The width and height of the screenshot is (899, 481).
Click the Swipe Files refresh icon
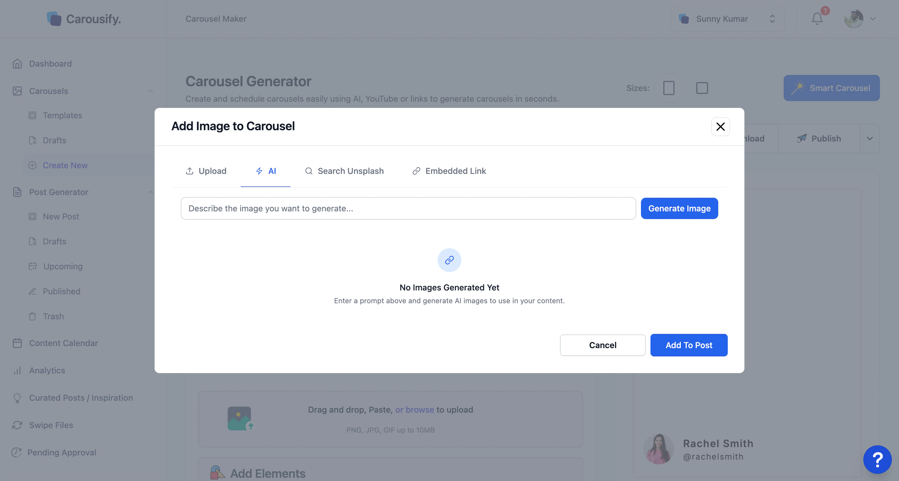tap(17, 425)
